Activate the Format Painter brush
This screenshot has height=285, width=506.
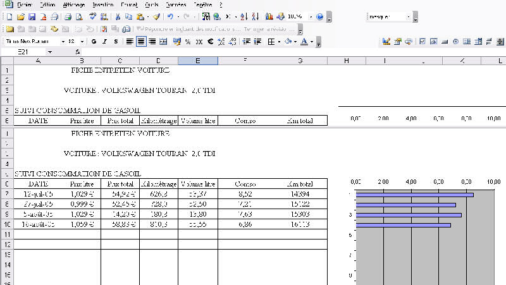click(156, 16)
